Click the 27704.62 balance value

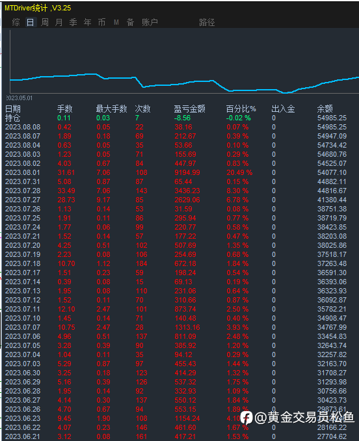(x=332, y=436)
